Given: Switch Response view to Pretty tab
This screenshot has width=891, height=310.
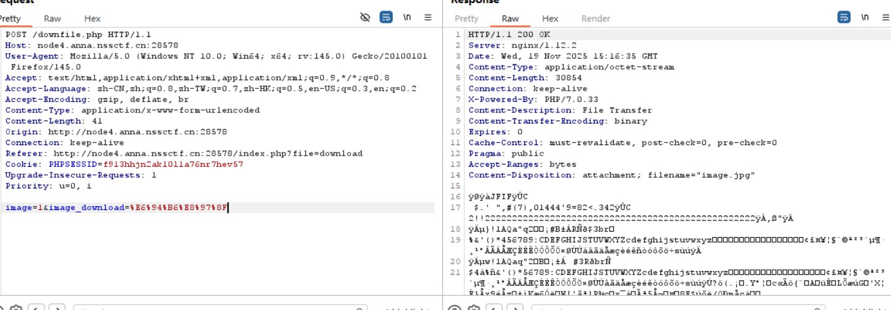Looking at the screenshot, I should pos(467,19).
